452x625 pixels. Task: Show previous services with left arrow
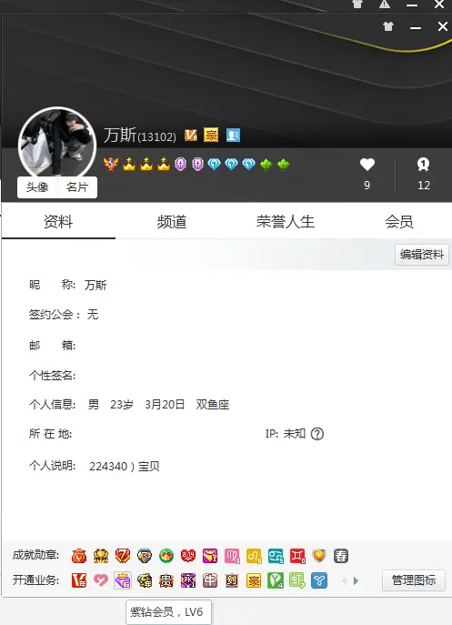coord(345,580)
